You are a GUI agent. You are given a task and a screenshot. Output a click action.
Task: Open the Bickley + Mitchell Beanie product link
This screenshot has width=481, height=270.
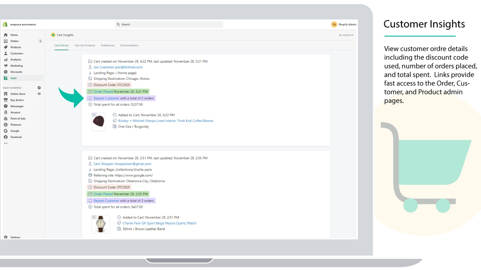[x=166, y=121]
